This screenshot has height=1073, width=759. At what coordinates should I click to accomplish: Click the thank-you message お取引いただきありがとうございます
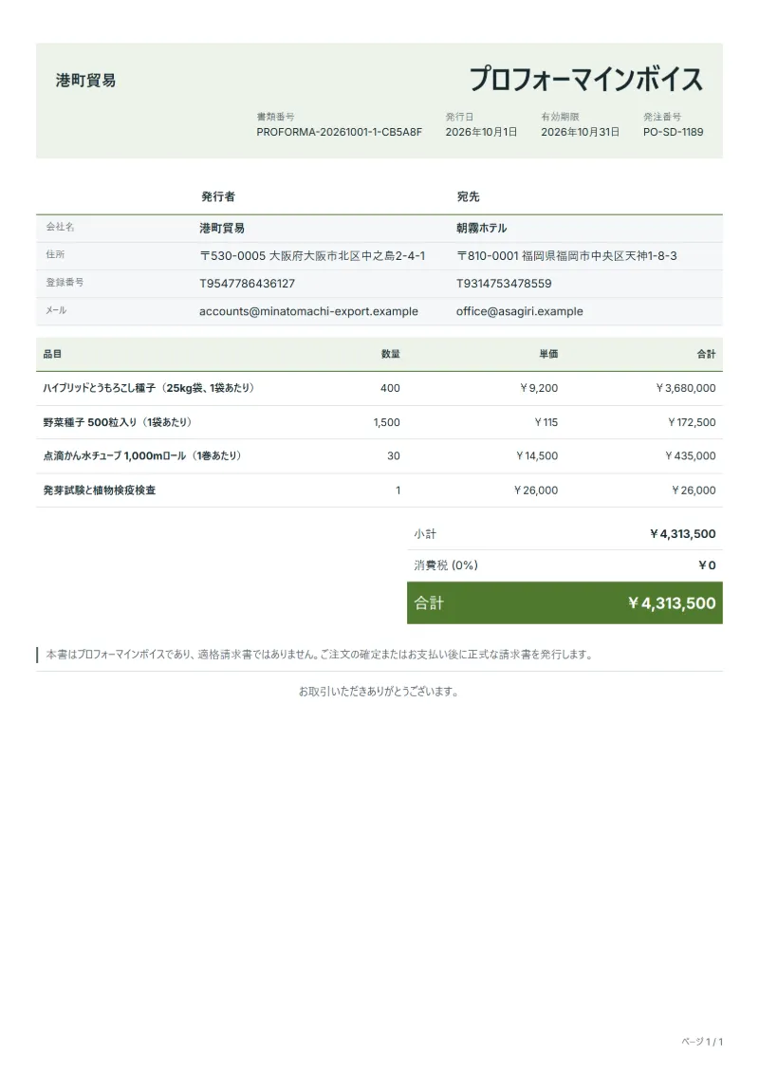[x=379, y=692]
